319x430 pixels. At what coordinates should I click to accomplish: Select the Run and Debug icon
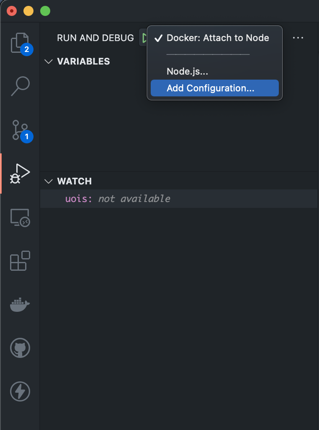tap(20, 172)
